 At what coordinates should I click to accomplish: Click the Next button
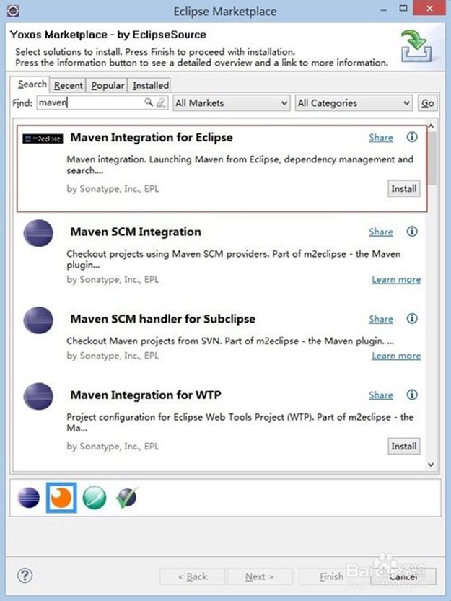(x=260, y=576)
